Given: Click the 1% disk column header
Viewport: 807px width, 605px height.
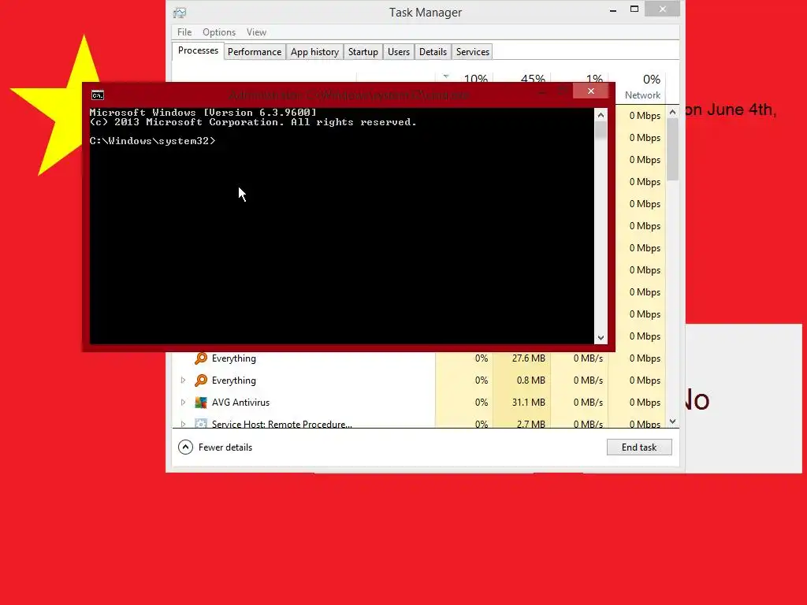Looking at the screenshot, I should [594, 79].
